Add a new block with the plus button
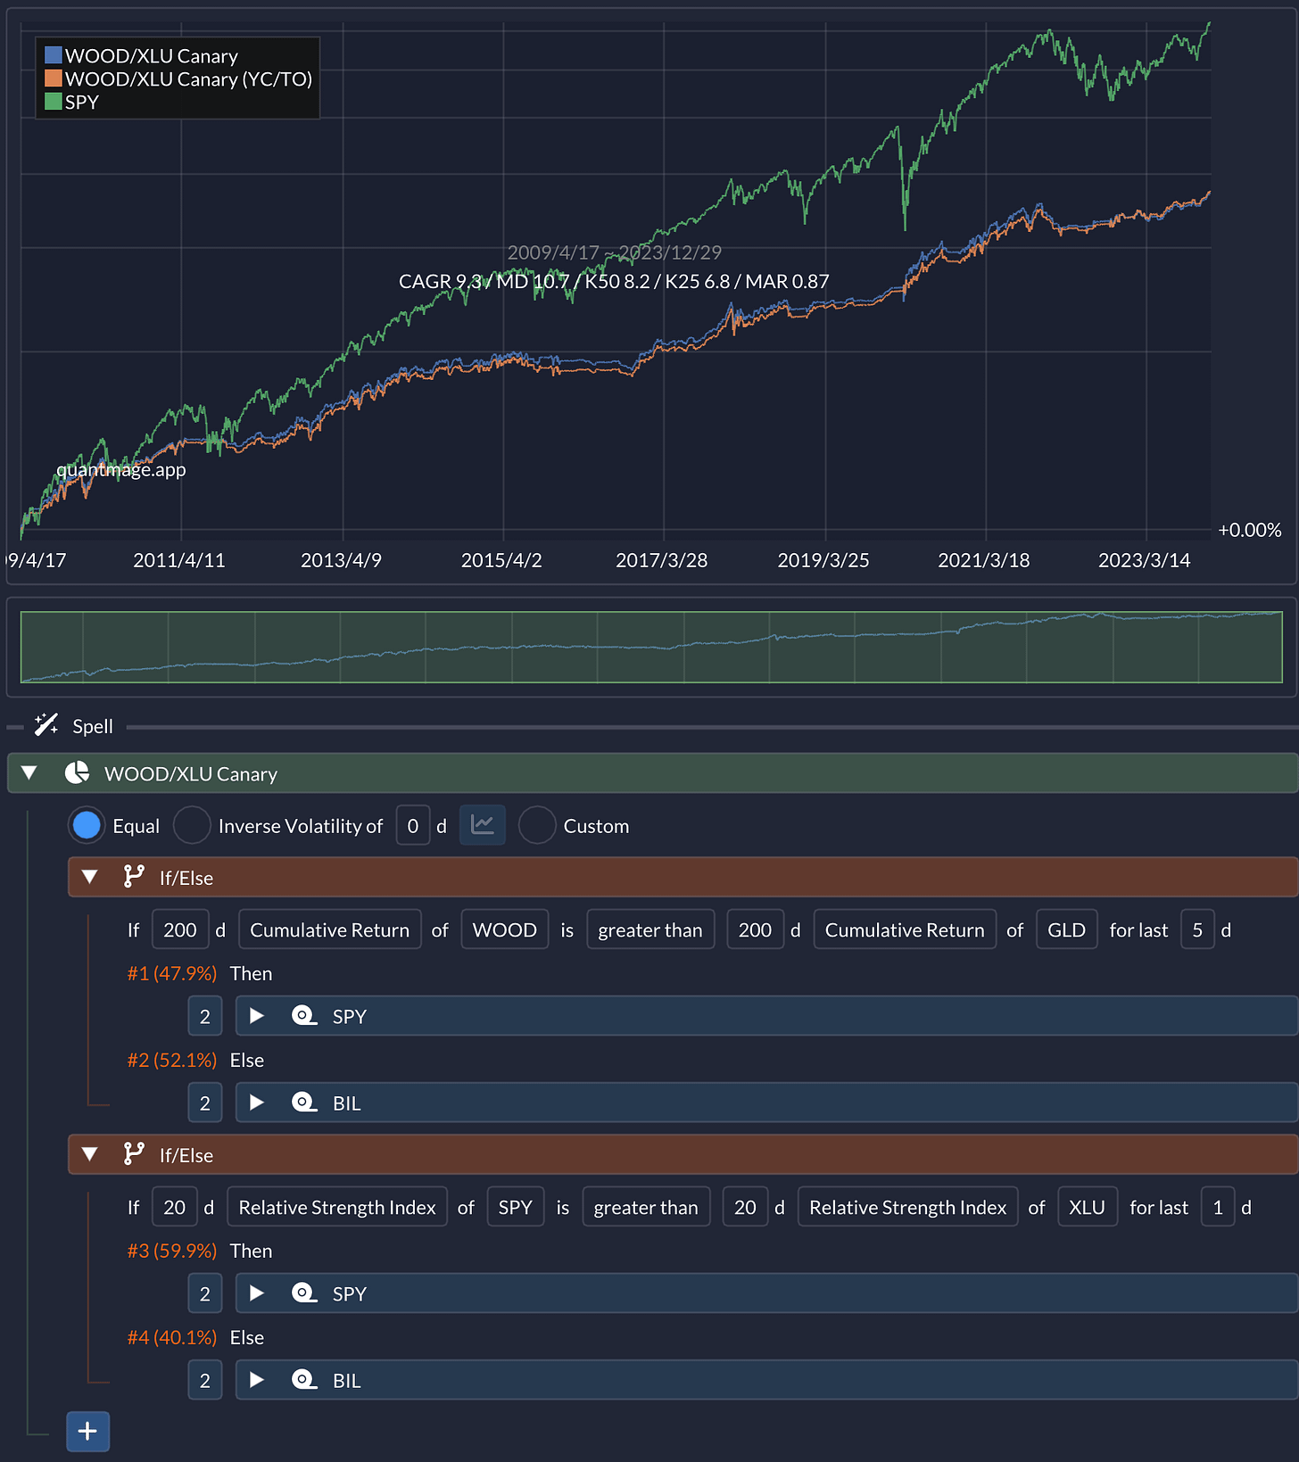The image size is (1299, 1462). 87,1431
